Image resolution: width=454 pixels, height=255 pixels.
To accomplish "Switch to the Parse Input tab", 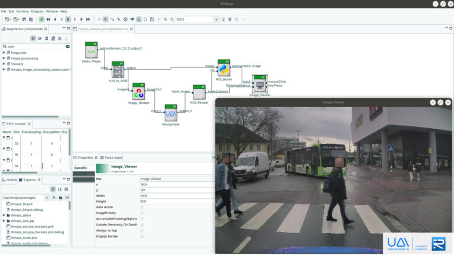I will pos(111,158).
